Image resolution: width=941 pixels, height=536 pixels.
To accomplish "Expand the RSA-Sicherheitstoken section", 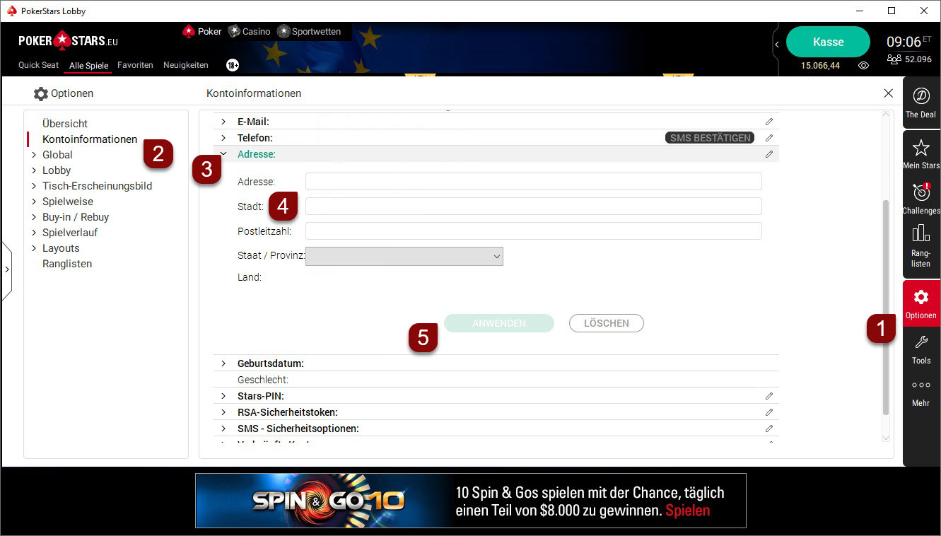I will (223, 412).
